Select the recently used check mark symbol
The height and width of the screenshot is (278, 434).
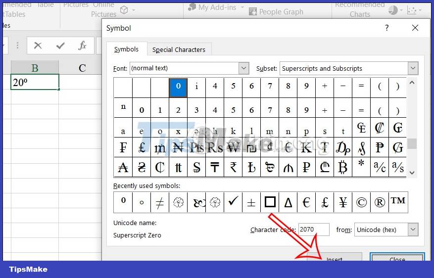(x=233, y=202)
